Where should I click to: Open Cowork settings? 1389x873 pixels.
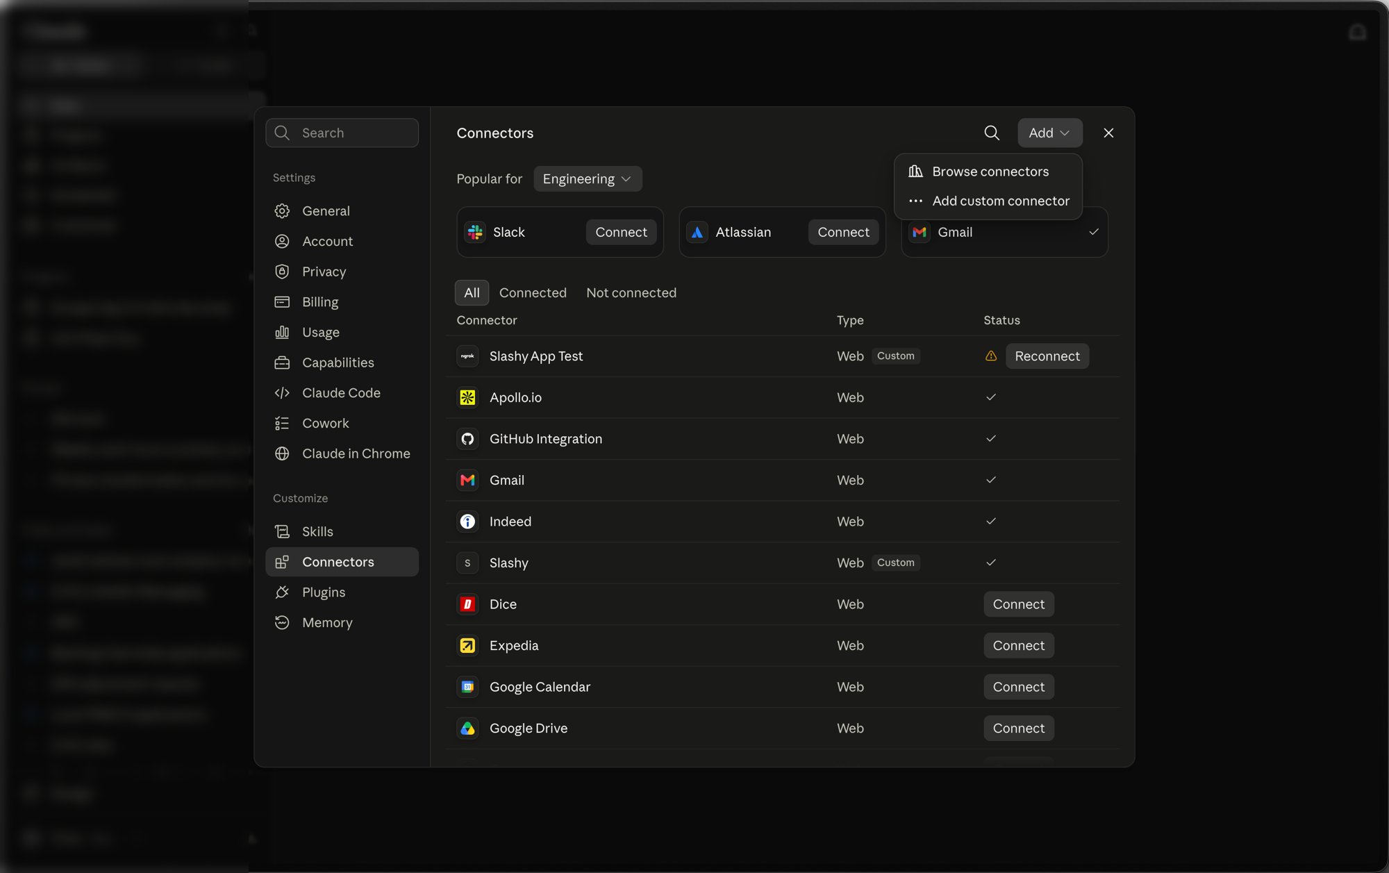point(342,423)
